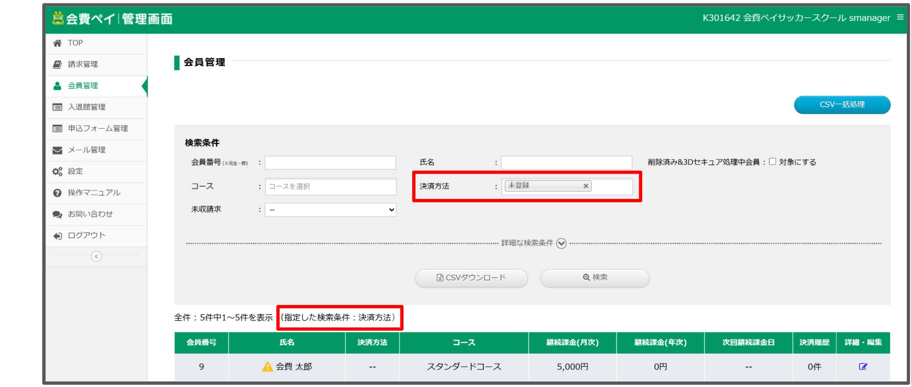This screenshot has width=911, height=387.
Task: Open the コースを選択 course selector
Action: point(330,186)
